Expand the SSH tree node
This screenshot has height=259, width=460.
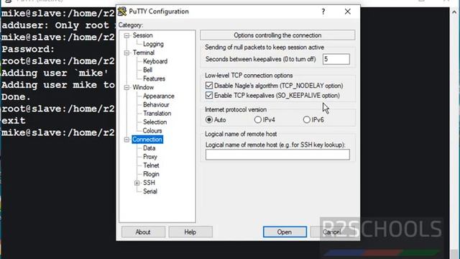(x=137, y=183)
